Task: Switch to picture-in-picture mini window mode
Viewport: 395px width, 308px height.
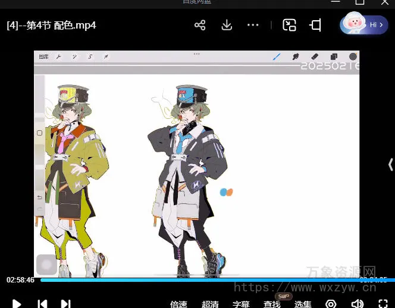Action: [290, 25]
